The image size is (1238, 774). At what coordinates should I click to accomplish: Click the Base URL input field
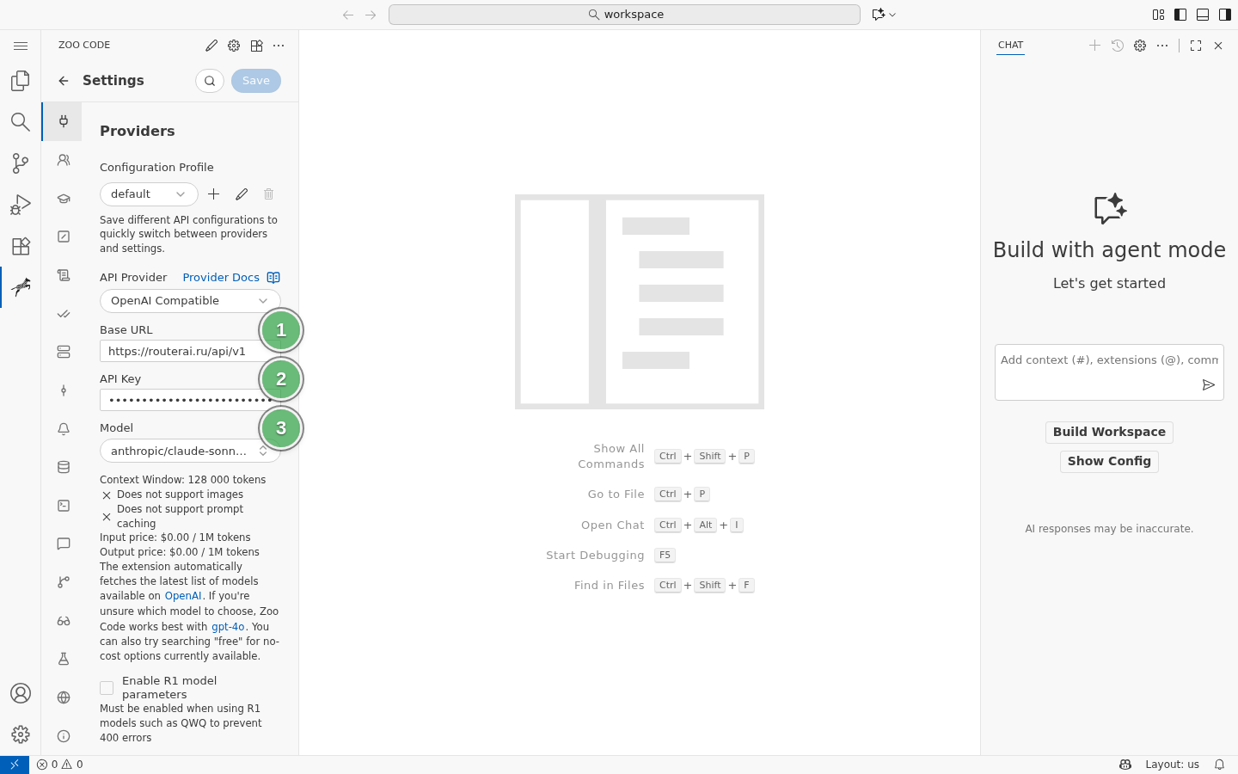click(x=190, y=351)
